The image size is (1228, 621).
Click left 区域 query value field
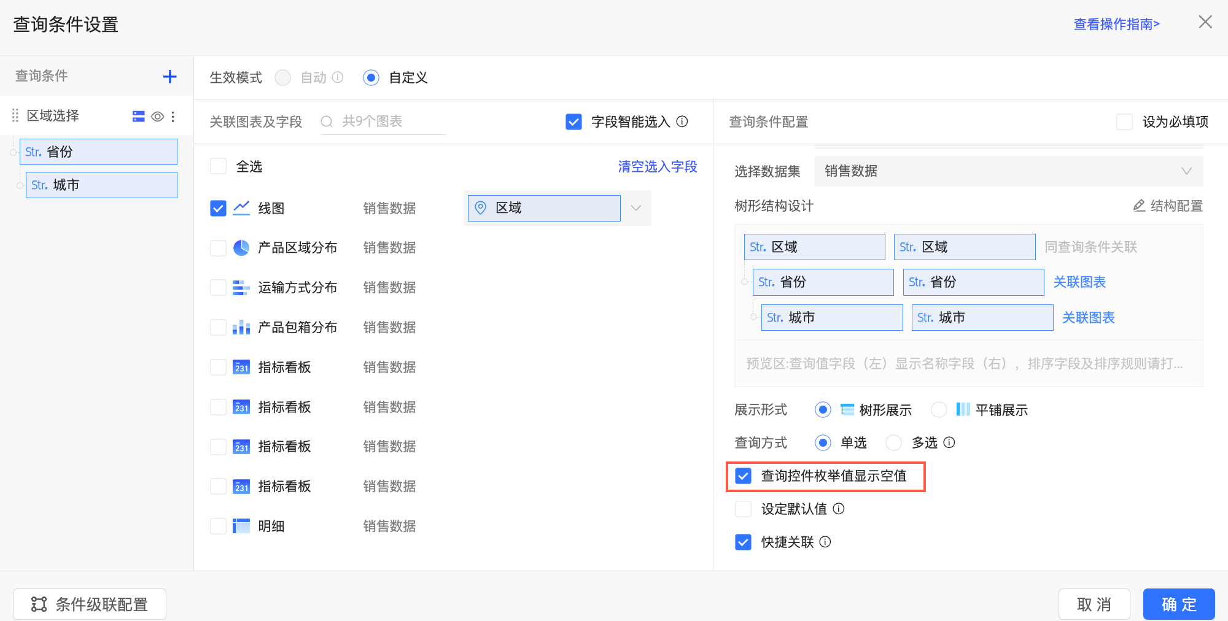pyautogui.click(x=814, y=247)
